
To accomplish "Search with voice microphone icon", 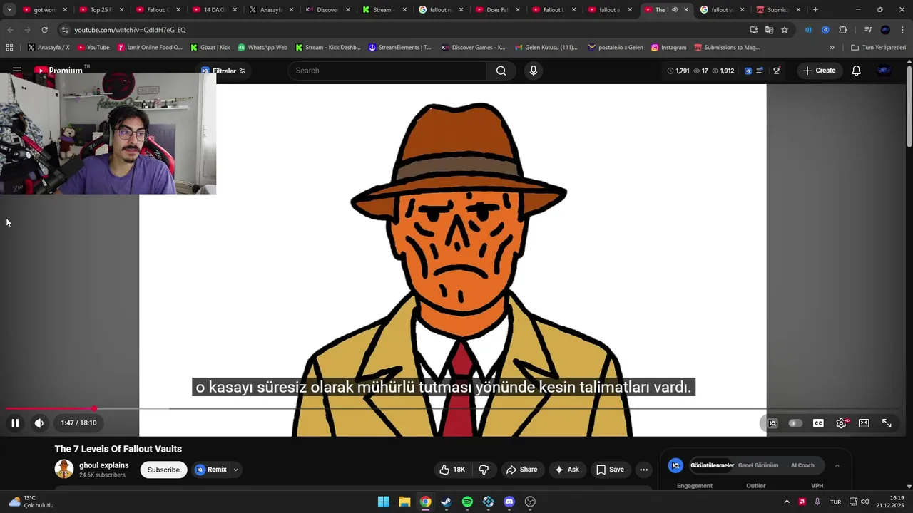I will (x=533, y=71).
